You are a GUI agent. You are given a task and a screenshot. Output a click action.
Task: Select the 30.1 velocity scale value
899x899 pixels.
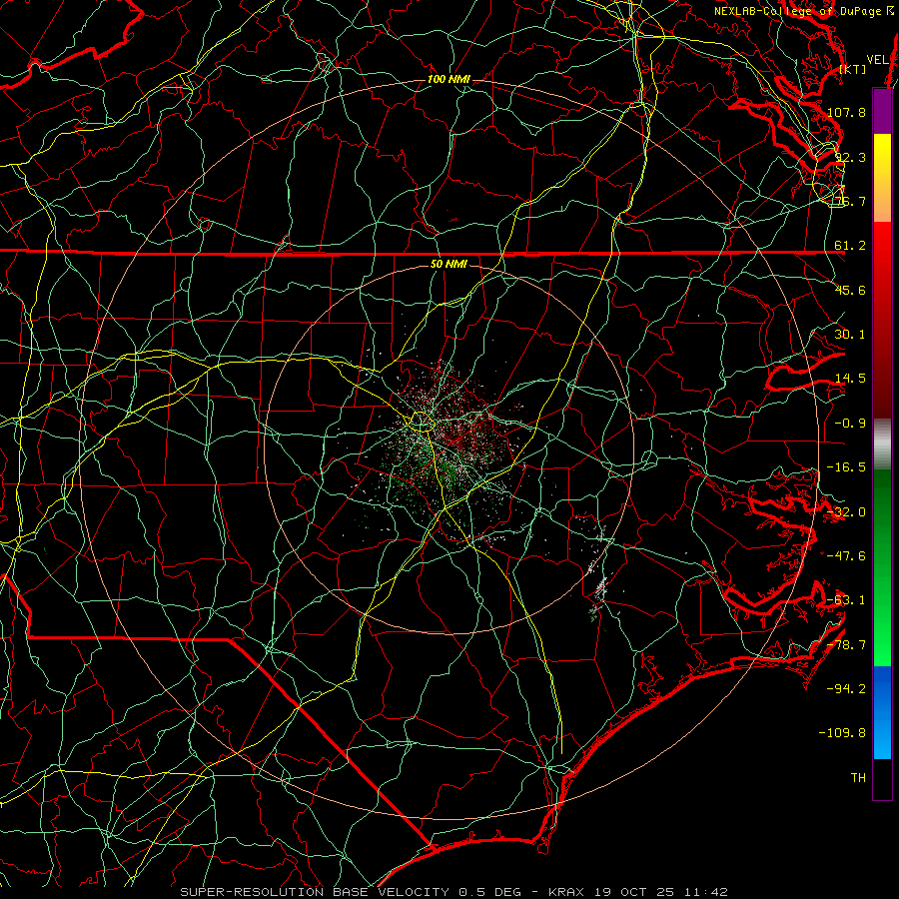(850, 335)
